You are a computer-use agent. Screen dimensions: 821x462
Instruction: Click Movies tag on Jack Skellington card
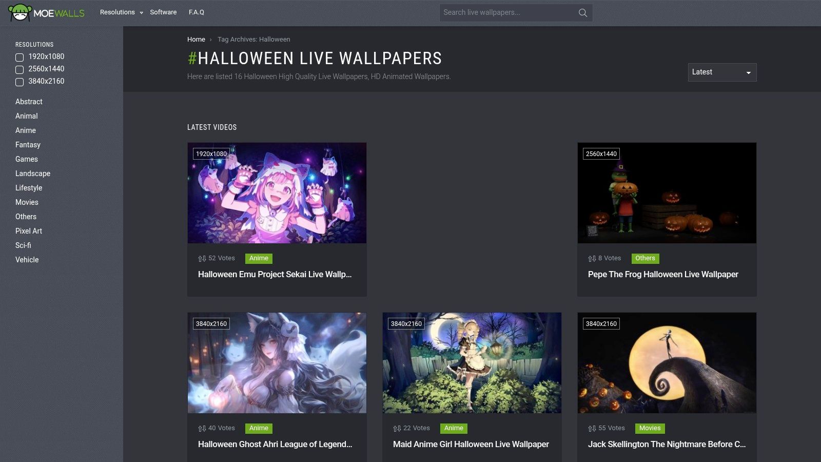pos(650,429)
